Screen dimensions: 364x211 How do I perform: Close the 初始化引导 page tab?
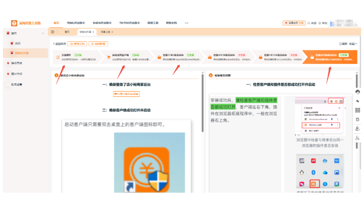click(93, 32)
